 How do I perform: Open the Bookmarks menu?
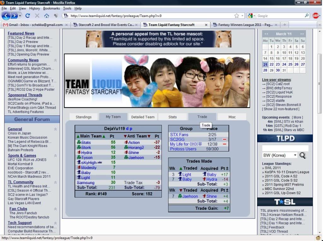click(51, 9)
